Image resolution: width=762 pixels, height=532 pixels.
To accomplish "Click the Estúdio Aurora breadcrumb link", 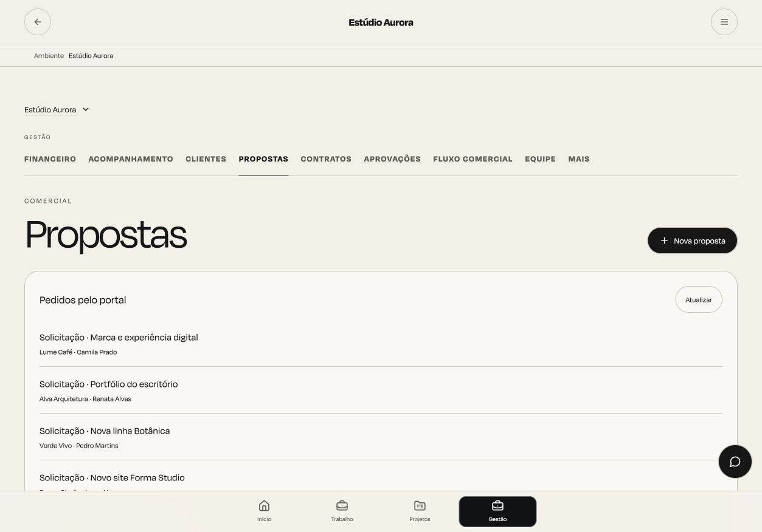I will (x=91, y=56).
